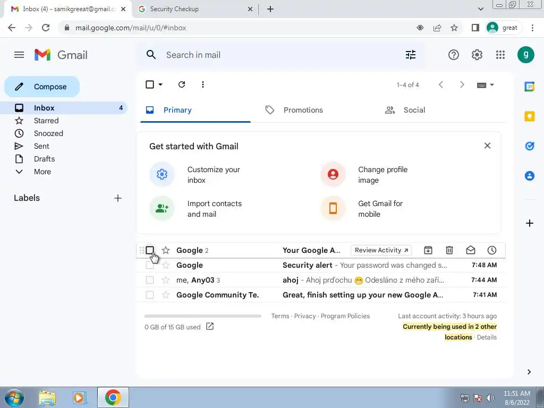
Task: Select the ahoj conversation checkbox
Action: coord(150,280)
